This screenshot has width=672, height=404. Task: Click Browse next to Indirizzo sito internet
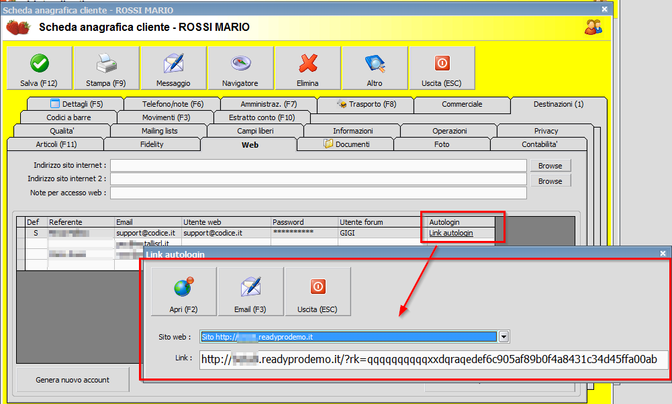pyautogui.click(x=550, y=166)
